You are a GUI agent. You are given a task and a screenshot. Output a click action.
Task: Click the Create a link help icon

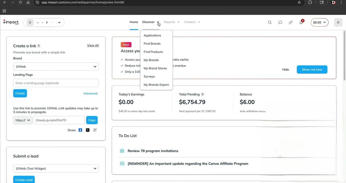coord(39,46)
